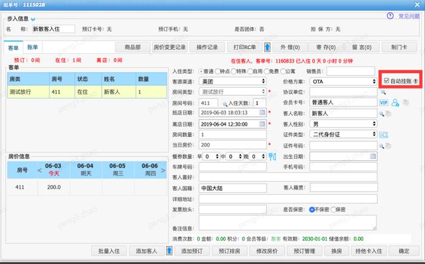Open the 房间类型 dropdown showing 测试放行

tap(232, 92)
